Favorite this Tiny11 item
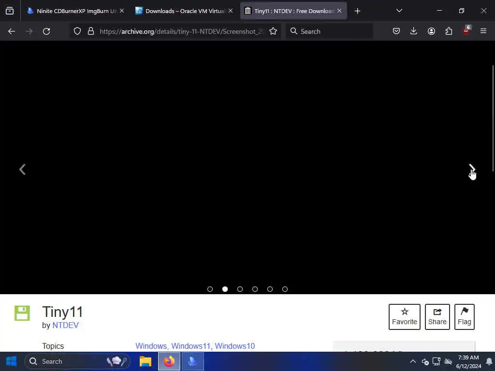The image size is (495, 371). click(x=405, y=317)
